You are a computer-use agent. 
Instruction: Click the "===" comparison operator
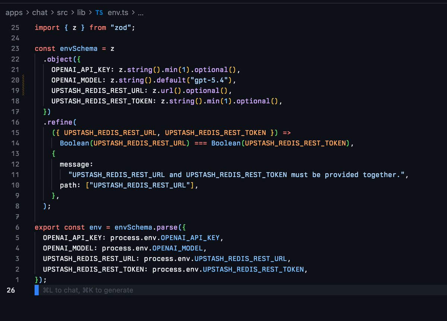point(200,143)
